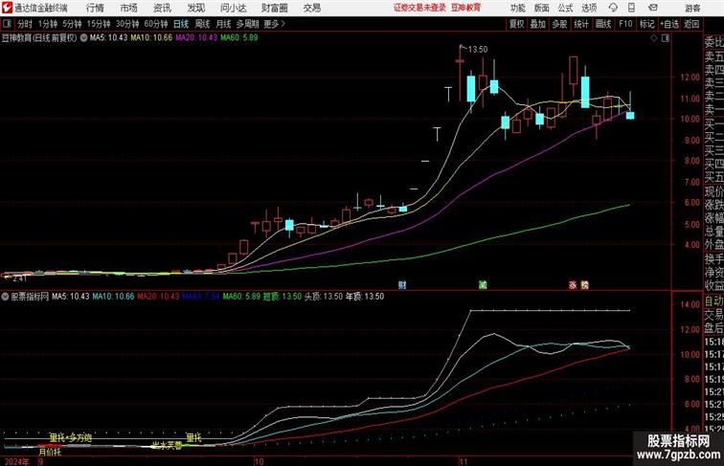Add stock with +自选 button
The height and width of the screenshot is (466, 724).
coord(669,24)
